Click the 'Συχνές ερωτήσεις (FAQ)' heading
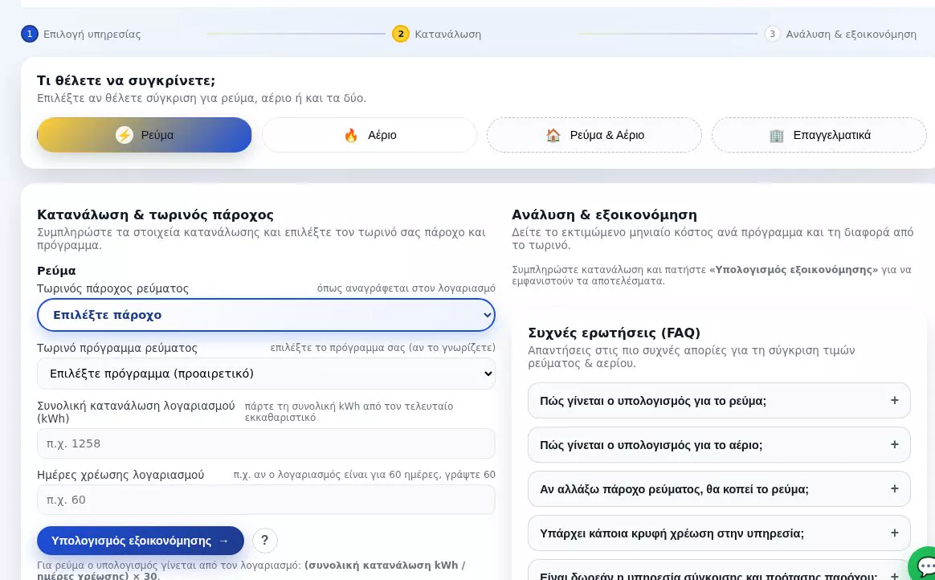This screenshot has height=580, width=935. coord(614,333)
